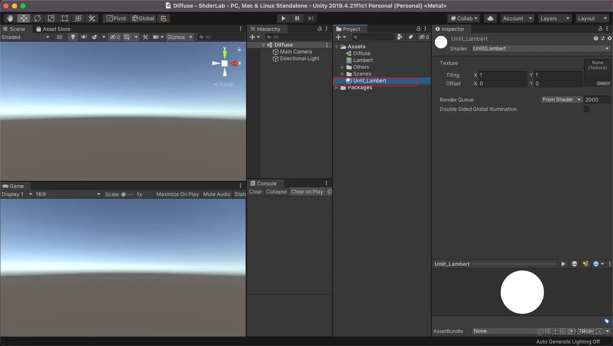Open custom editor tools
The image size is (613, 346).
(92, 18)
